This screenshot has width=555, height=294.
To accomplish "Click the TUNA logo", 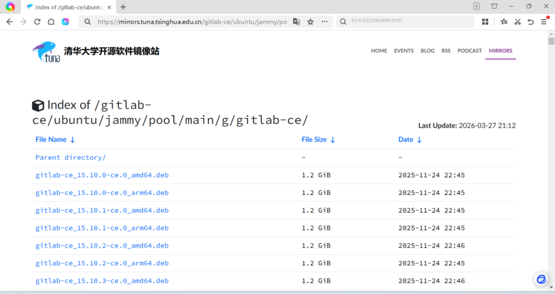I will (46, 52).
